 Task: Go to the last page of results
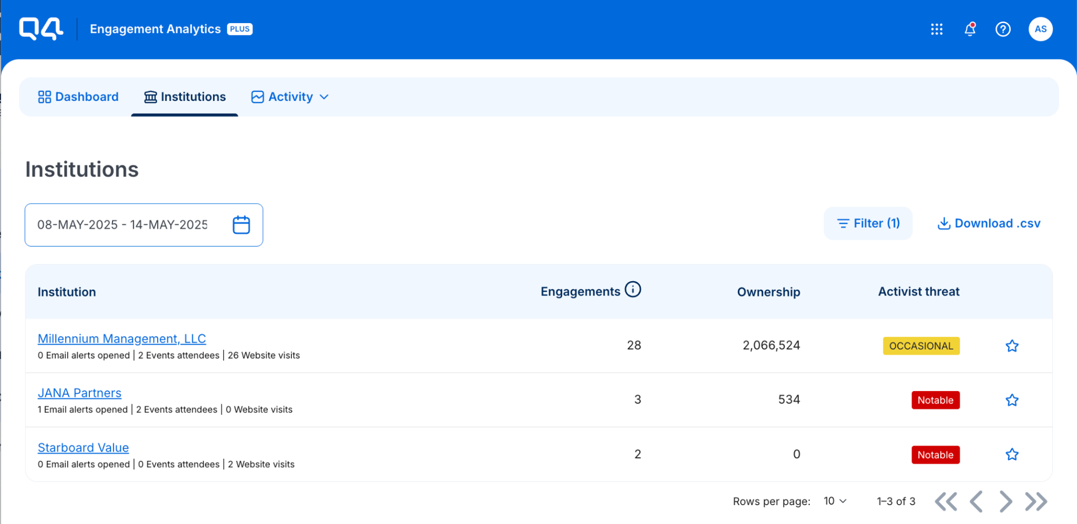point(1036,501)
